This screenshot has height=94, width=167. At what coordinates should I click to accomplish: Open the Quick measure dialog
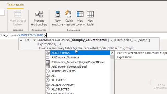pos(69,18)
